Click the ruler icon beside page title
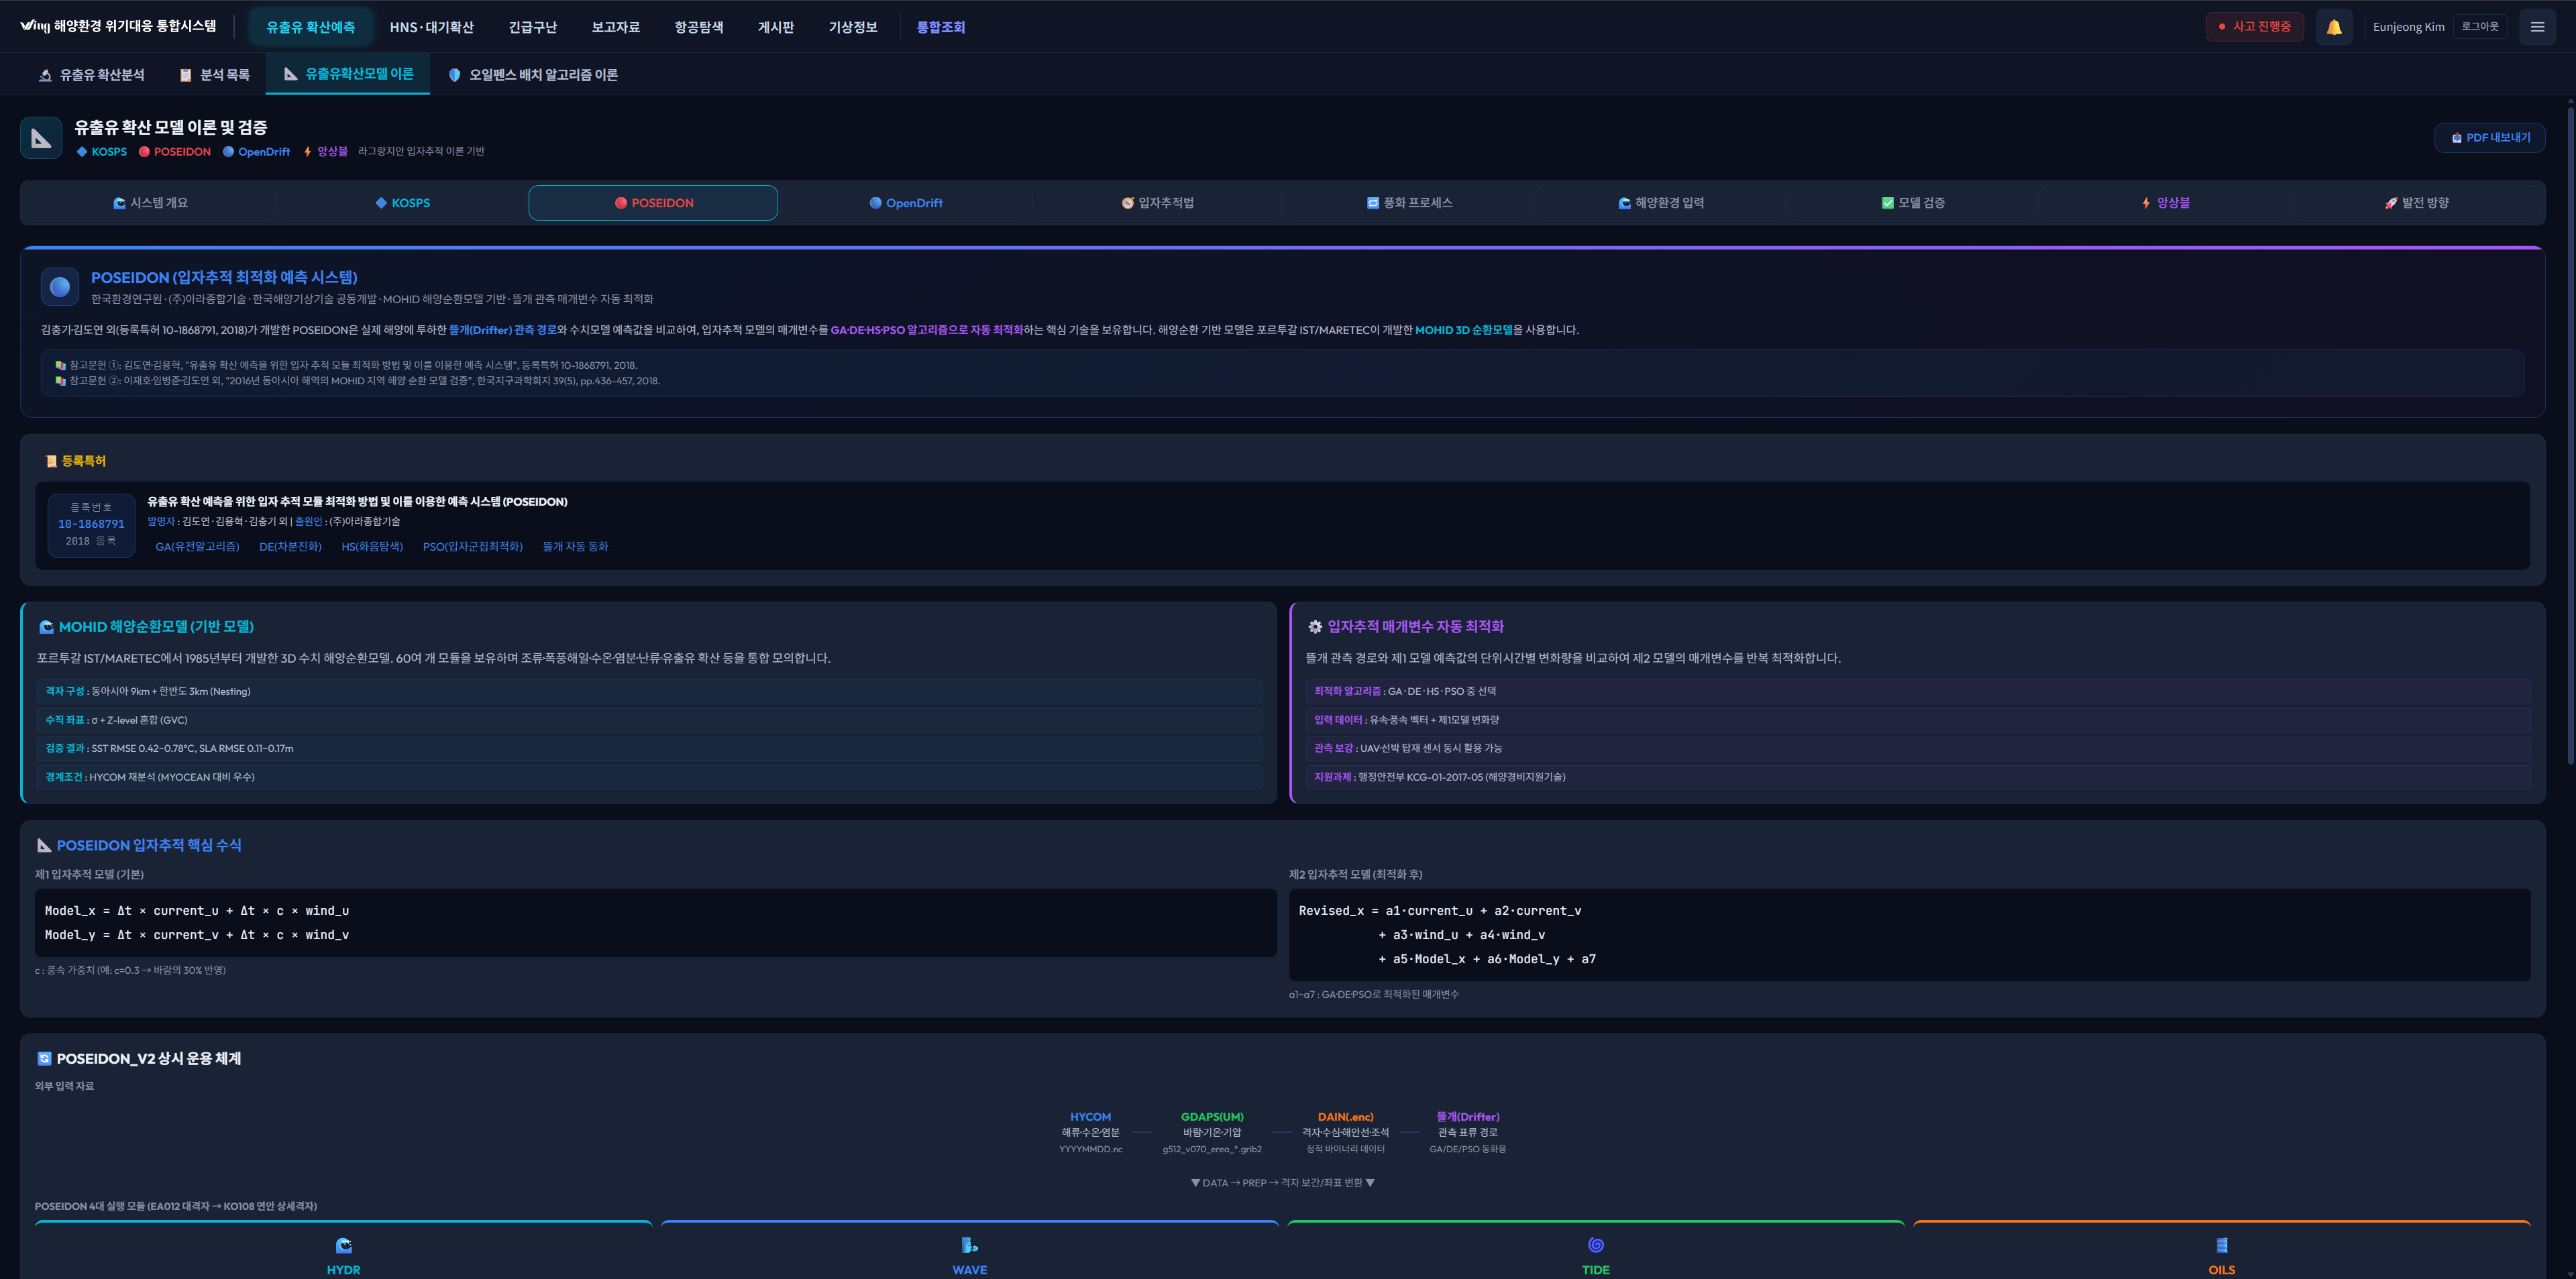2576x1279 pixels. pyautogui.click(x=41, y=138)
